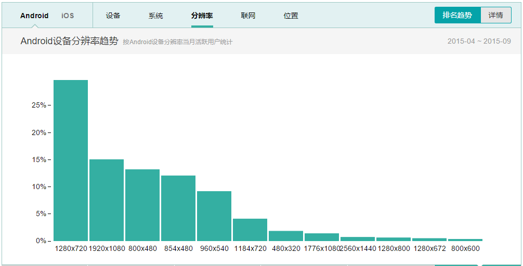Click the 1920x1080 axis label
The image size is (523, 266).
107,249
